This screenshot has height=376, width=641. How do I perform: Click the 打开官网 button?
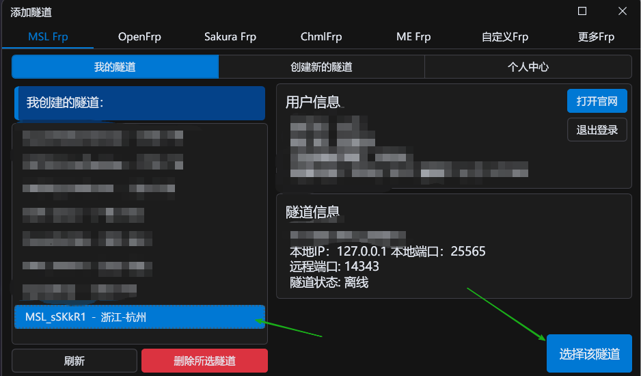click(597, 101)
